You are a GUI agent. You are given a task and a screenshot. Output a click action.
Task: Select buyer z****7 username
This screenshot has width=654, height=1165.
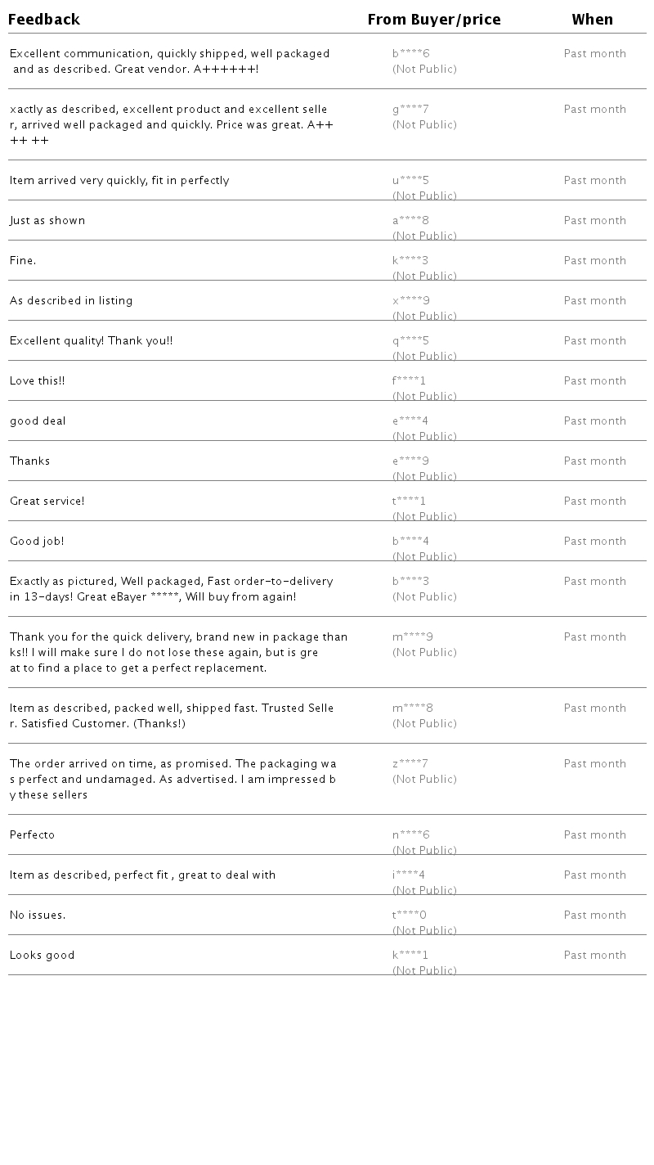(410, 764)
